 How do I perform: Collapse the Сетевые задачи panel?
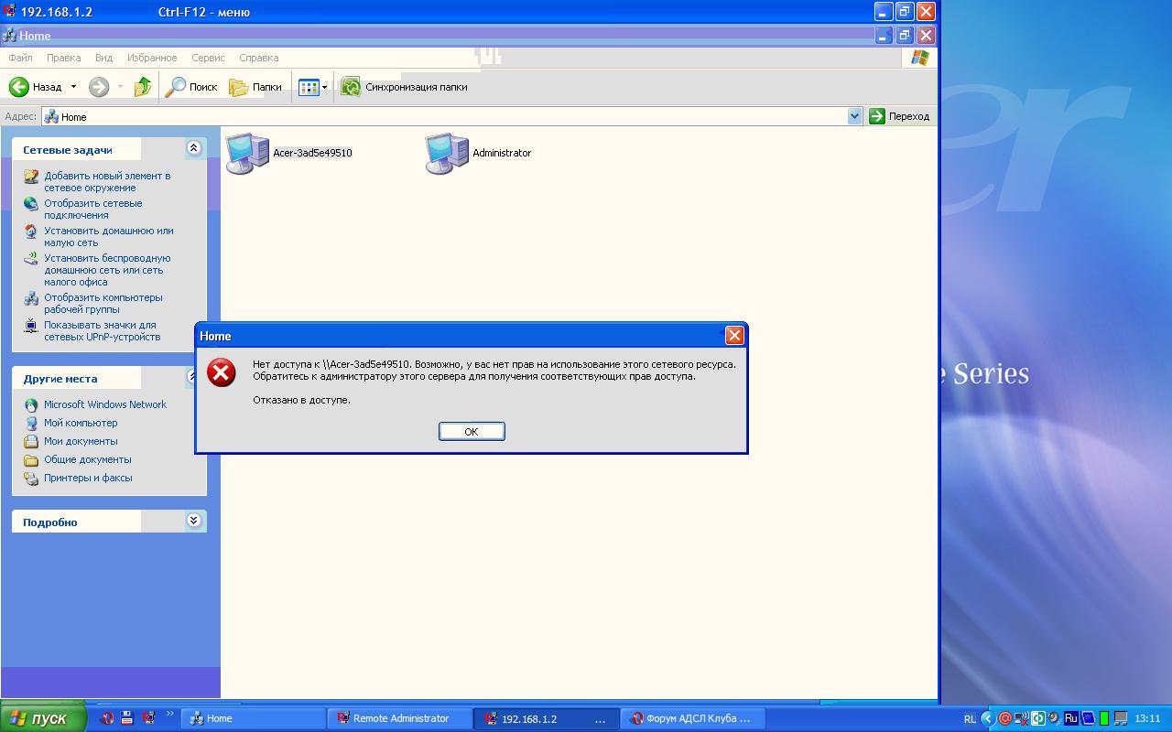(193, 148)
